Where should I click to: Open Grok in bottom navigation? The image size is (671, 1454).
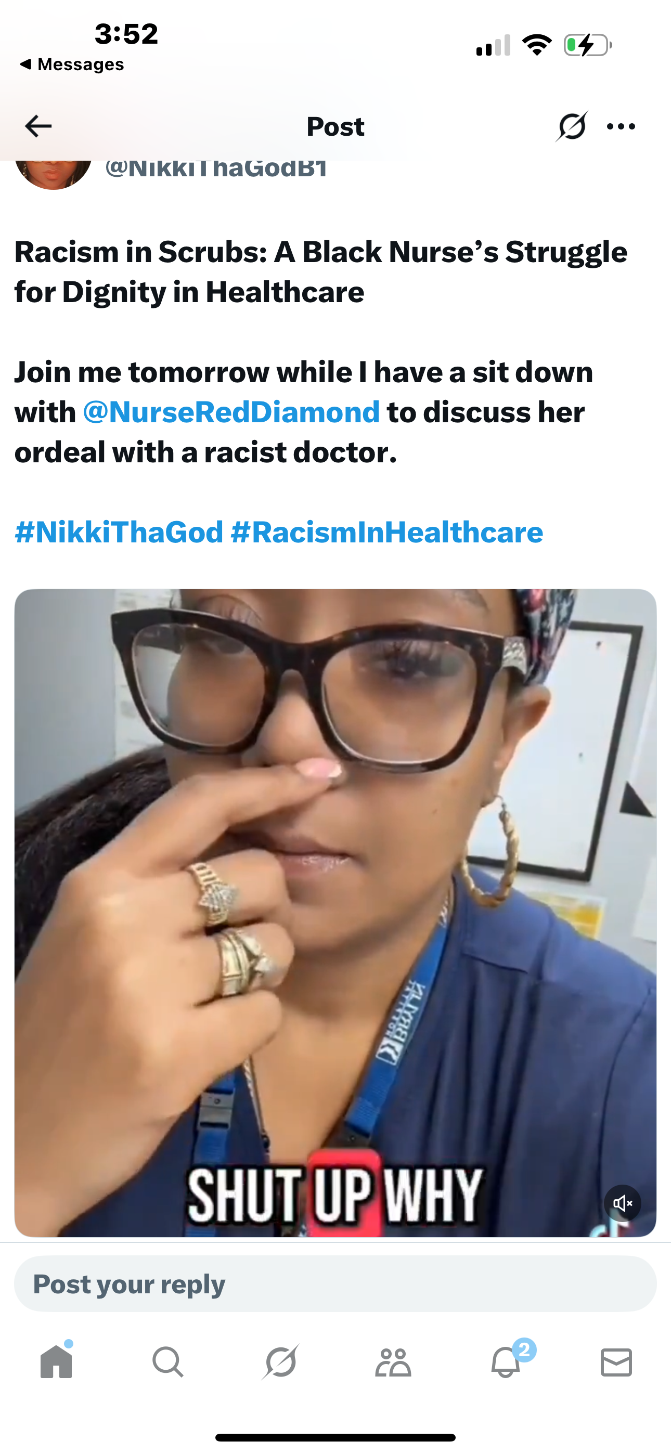point(280,1362)
